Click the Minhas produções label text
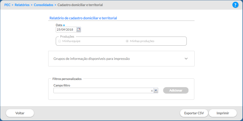The width and height of the screenshot is (243, 121). 142,41
